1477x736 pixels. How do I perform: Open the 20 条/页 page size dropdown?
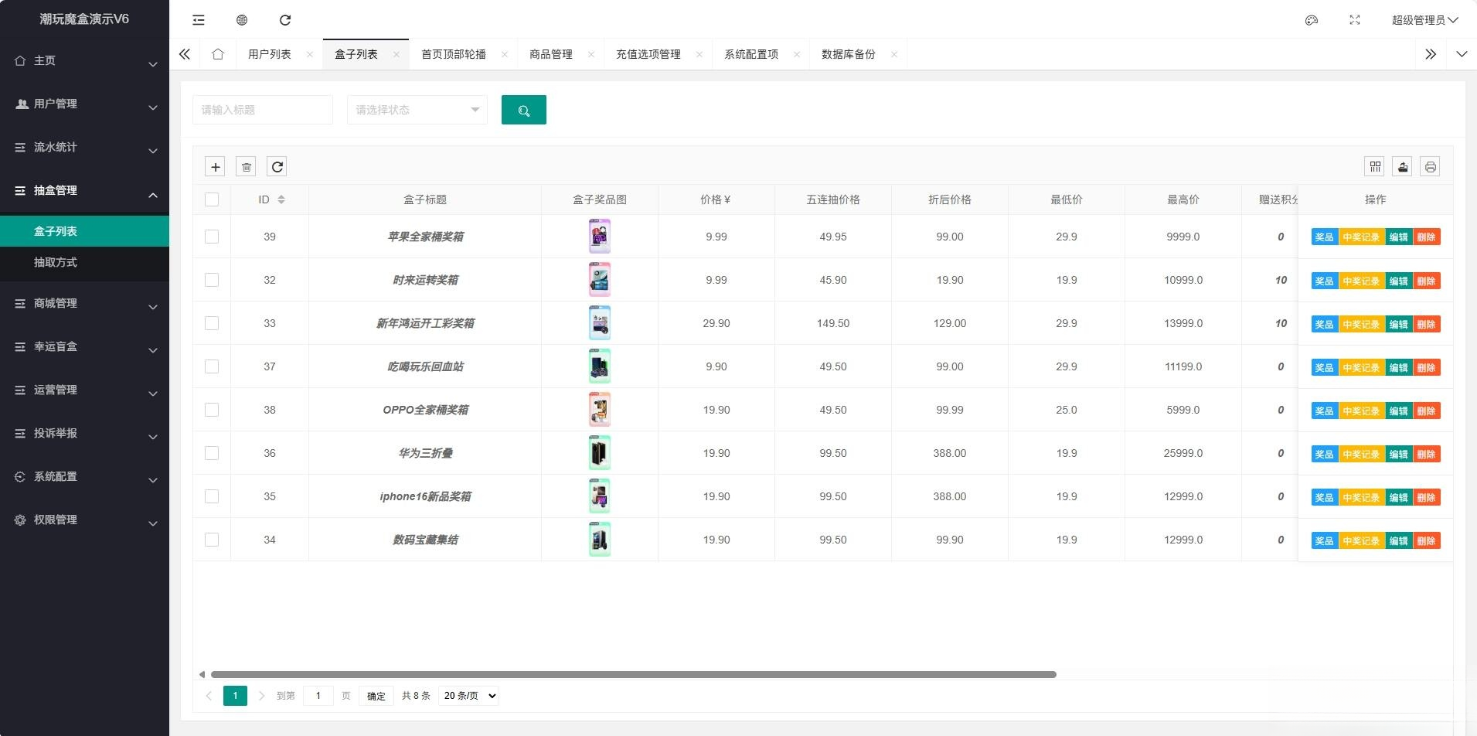(467, 695)
